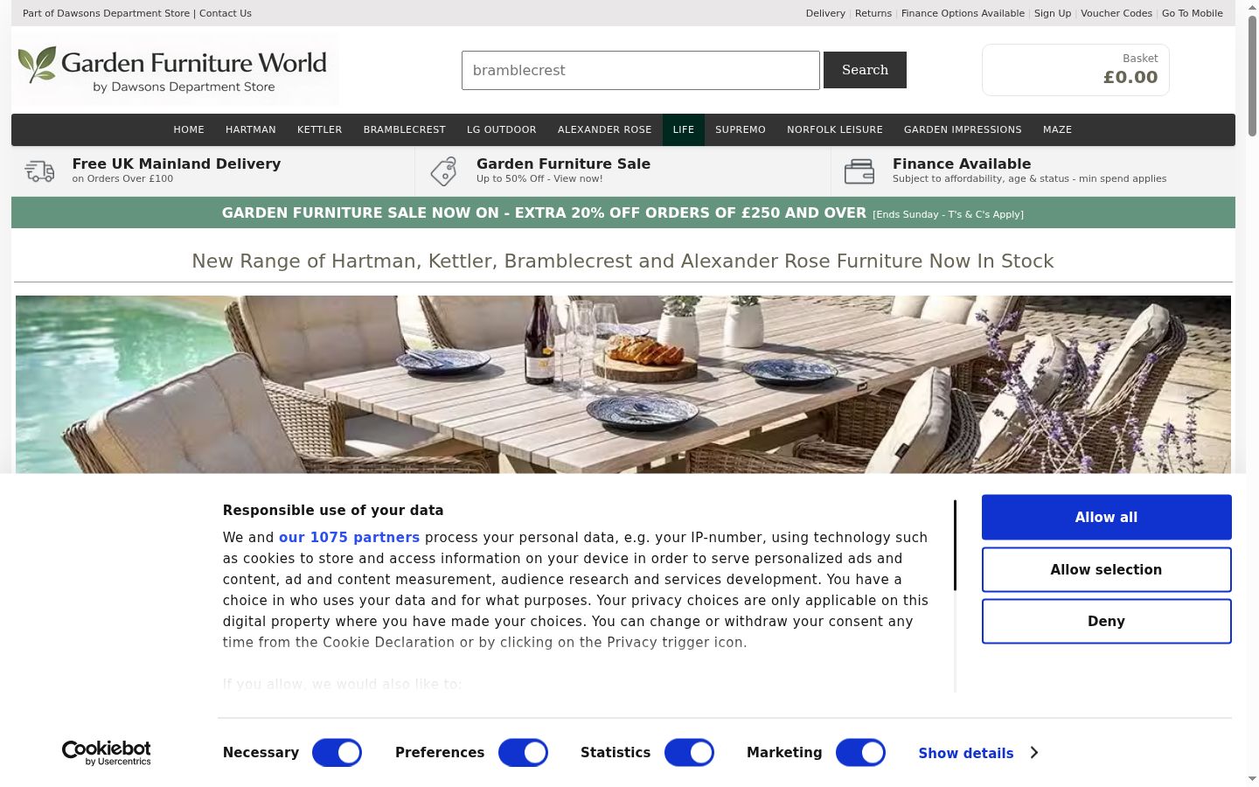1259x787 pixels.
Task: Click the Allow selection button
Action: click(x=1107, y=569)
